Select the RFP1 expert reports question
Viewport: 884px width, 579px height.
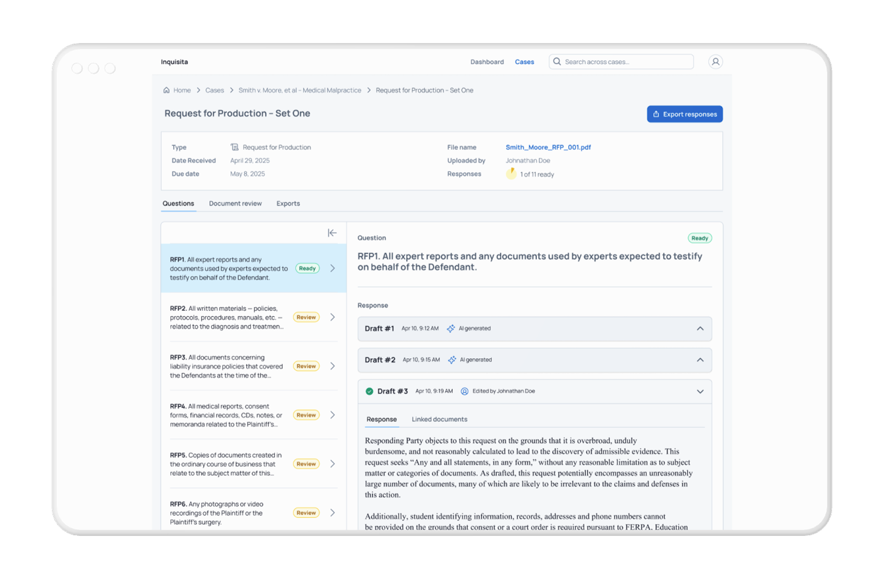254,268
